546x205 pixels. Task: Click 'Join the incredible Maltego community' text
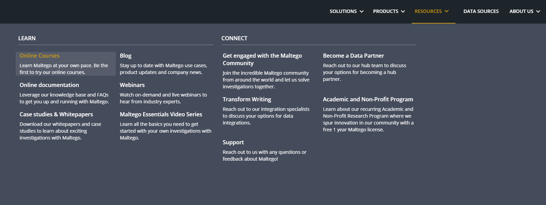pyautogui.click(x=266, y=80)
